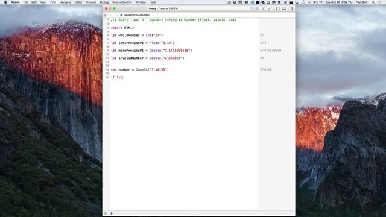Open the Editor menu
386x217 pixels.
78,2
